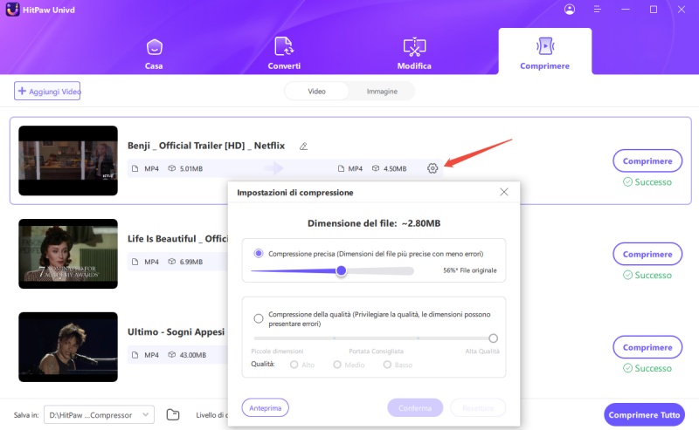Choose Alto quality radio button
The width and height of the screenshot is (699, 430).
tap(294, 365)
